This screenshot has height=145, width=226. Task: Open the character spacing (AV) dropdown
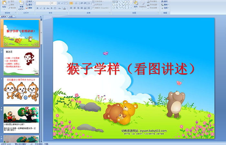pos(55,8)
